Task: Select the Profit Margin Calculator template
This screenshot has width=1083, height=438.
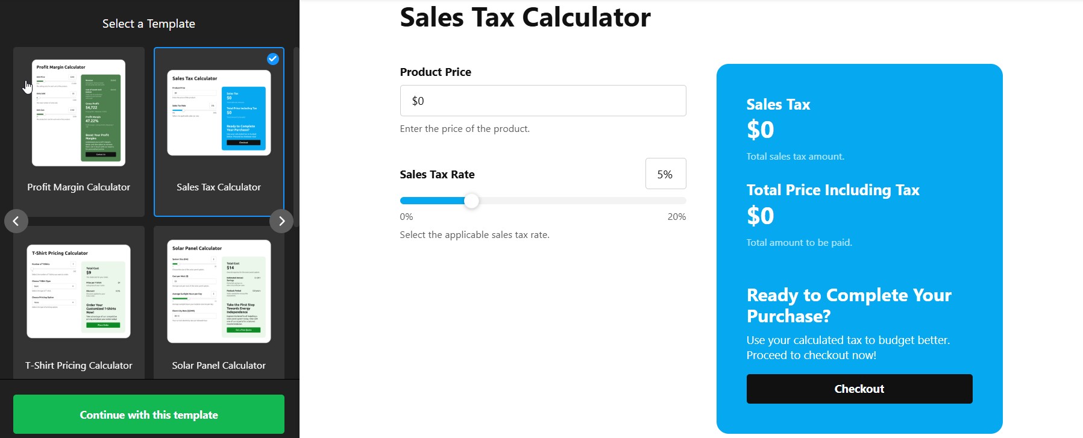Action: click(79, 113)
